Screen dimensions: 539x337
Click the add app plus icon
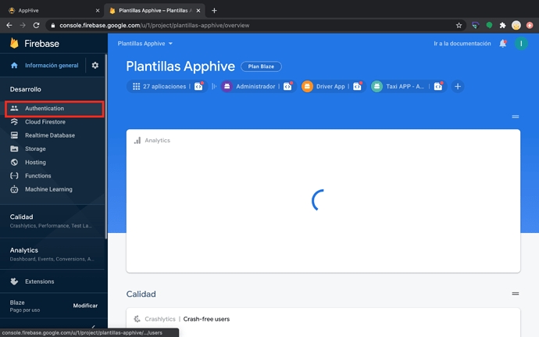[458, 86]
